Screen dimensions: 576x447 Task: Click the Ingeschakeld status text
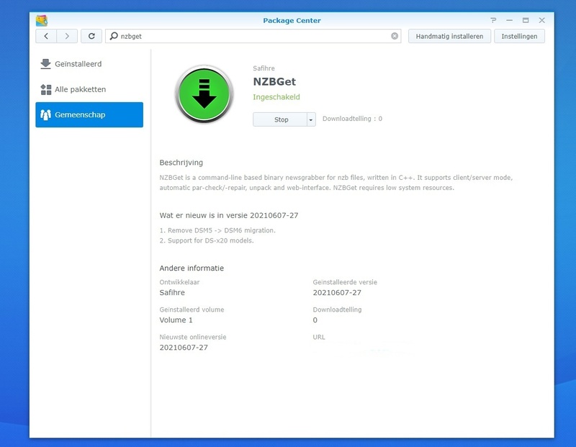(276, 97)
